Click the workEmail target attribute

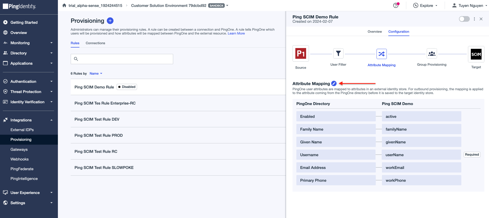tap(421, 167)
